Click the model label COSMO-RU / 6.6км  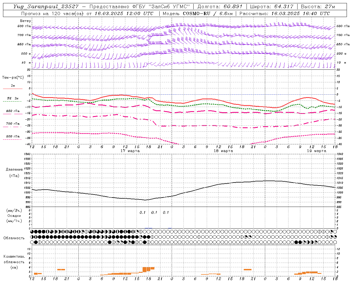tap(208, 13)
